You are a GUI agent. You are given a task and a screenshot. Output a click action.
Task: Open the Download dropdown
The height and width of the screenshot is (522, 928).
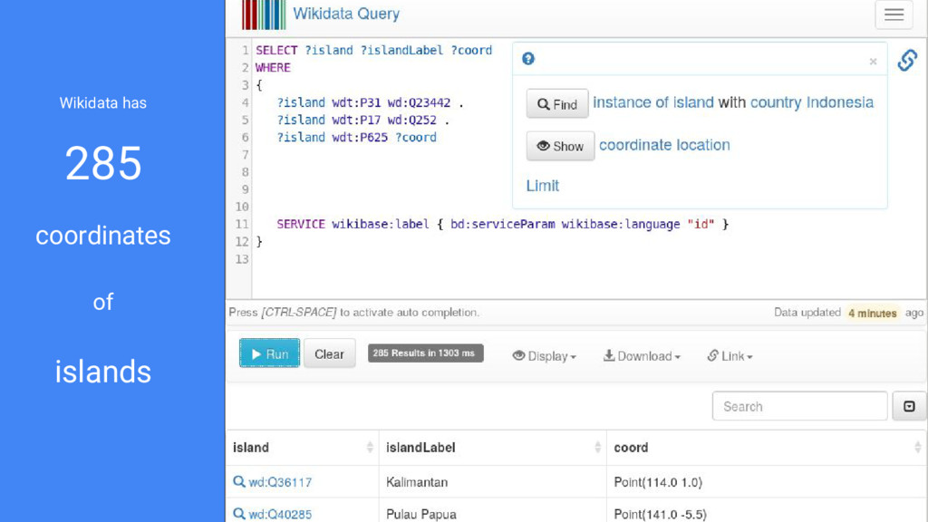pyautogui.click(x=642, y=355)
